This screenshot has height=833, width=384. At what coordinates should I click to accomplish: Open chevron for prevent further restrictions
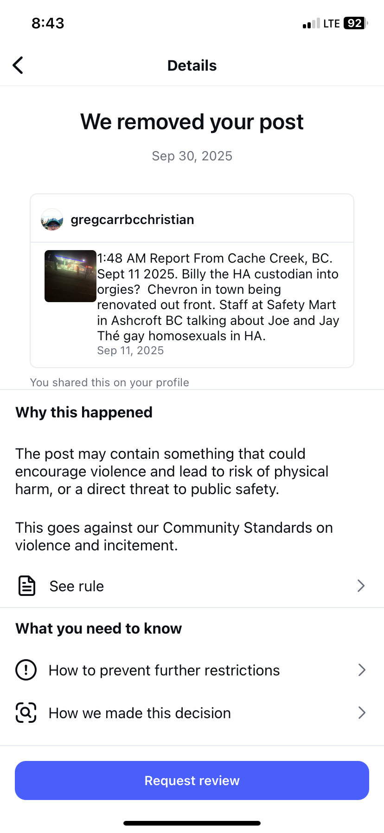[362, 670]
